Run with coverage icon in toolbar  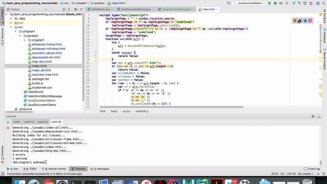point(281,3)
